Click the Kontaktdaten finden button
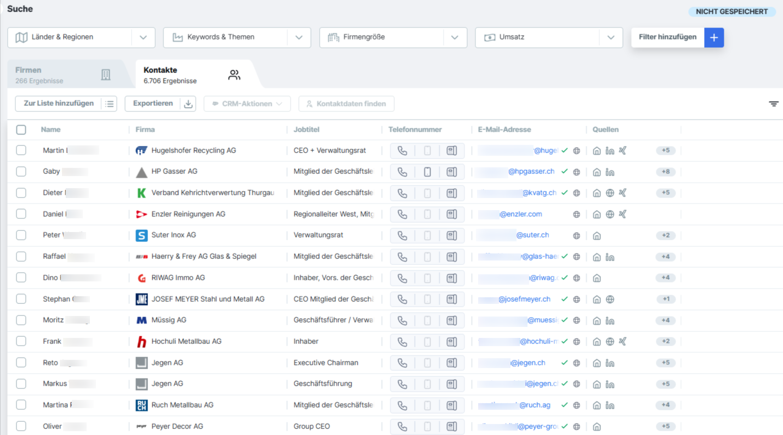The width and height of the screenshot is (783, 435). click(347, 104)
